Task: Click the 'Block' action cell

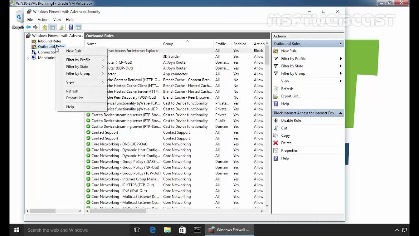Action: click(258, 51)
